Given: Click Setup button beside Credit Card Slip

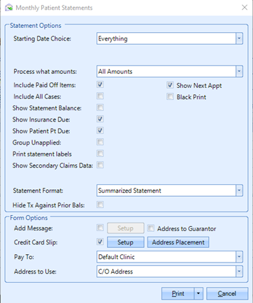Looking at the screenshot, I should coord(126,242).
